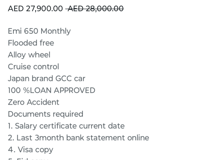Click the Documents required heading
213x160 pixels.
point(46,114)
